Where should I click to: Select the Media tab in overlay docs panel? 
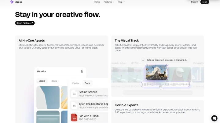[x=75, y=83]
